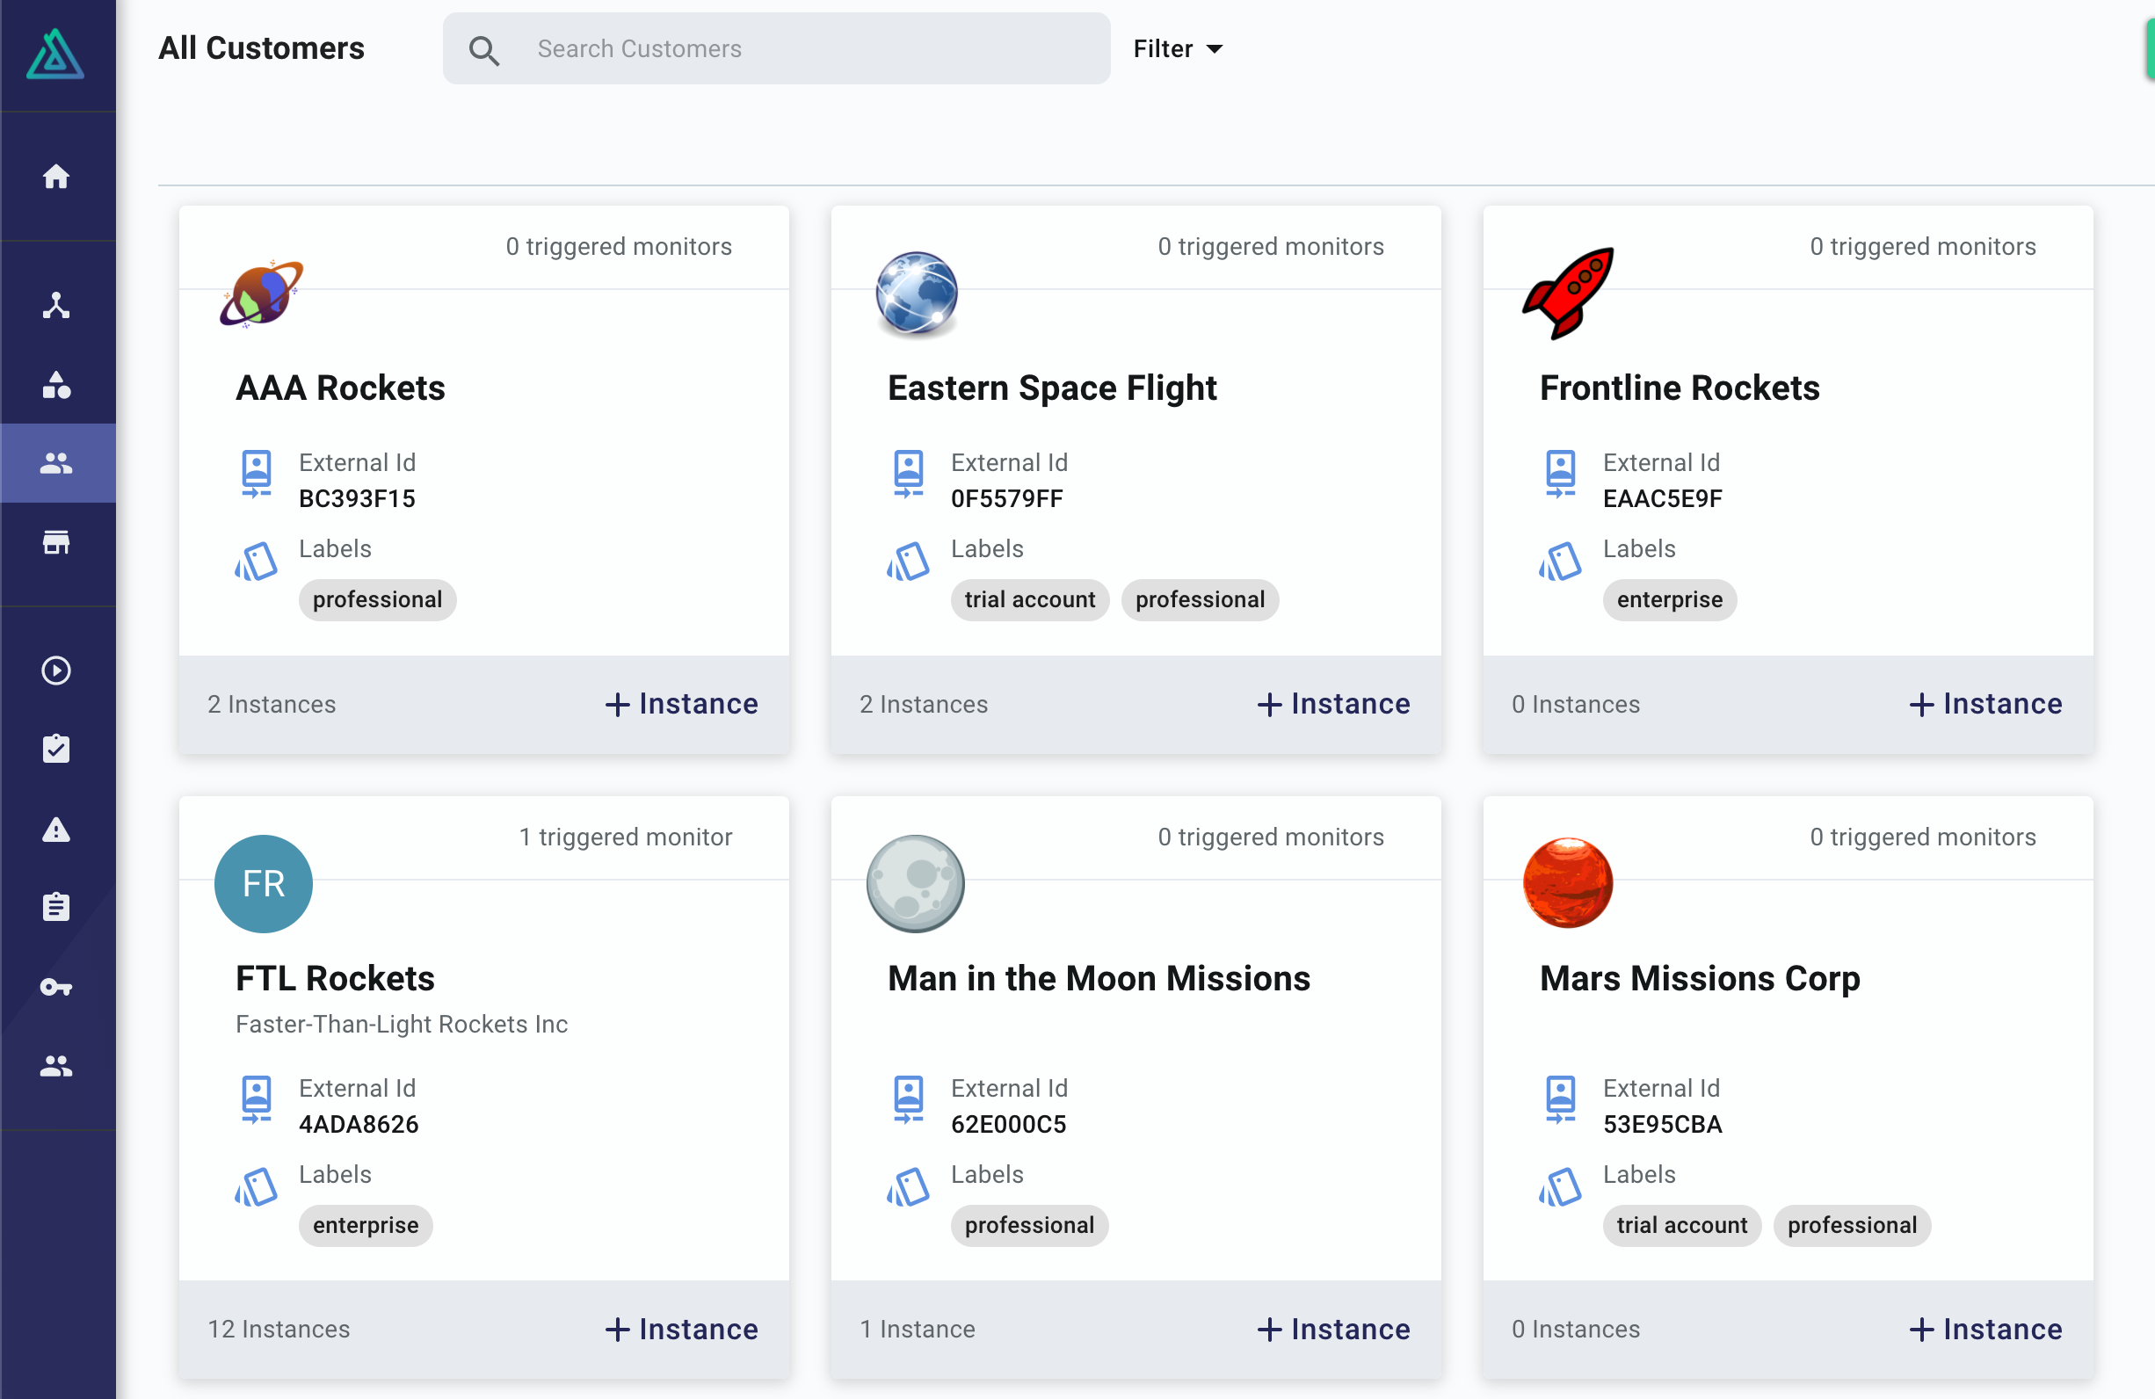
Task: Open the All Customers heading
Action: point(262,48)
